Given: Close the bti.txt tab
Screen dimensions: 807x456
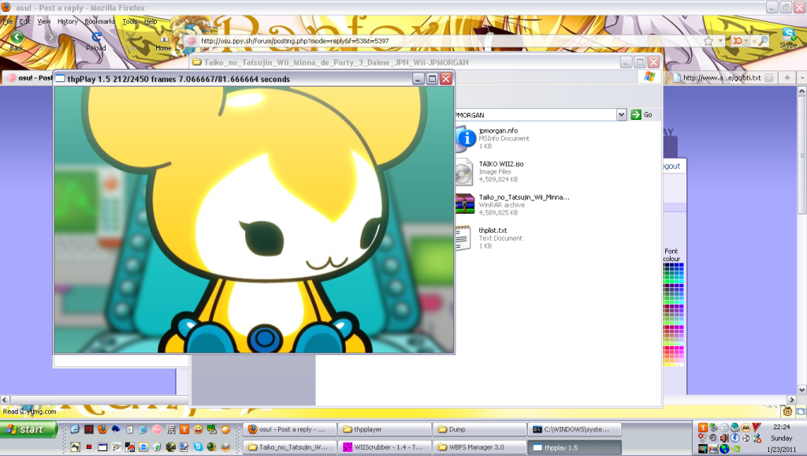Looking at the screenshot, I should 769,78.
